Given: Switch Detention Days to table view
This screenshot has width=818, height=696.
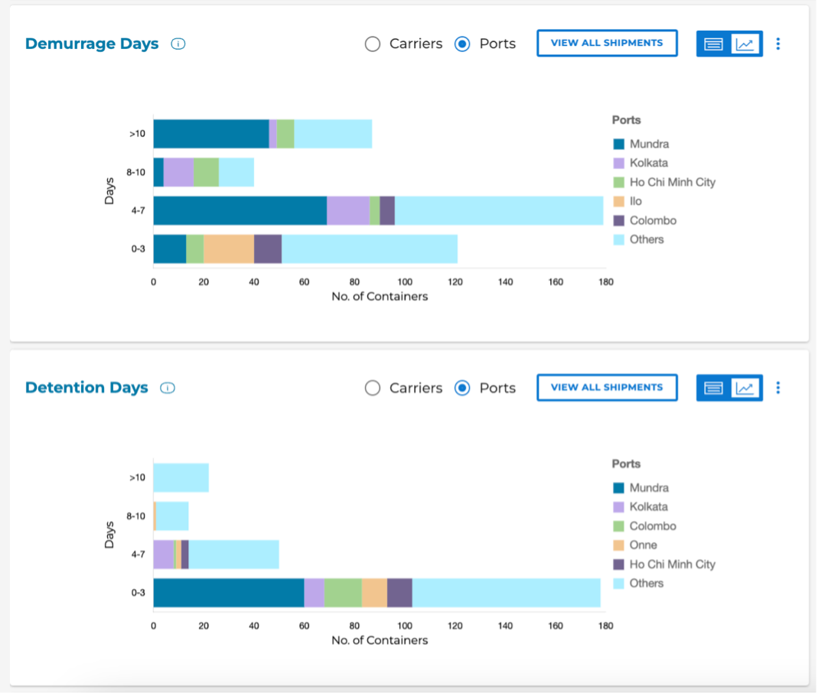Looking at the screenshot, I should point(713,388).
